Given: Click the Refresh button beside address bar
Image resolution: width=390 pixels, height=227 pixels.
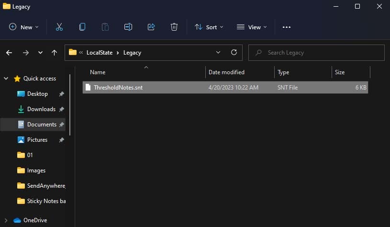Looking at the screenshot, I should click(234, 53).
